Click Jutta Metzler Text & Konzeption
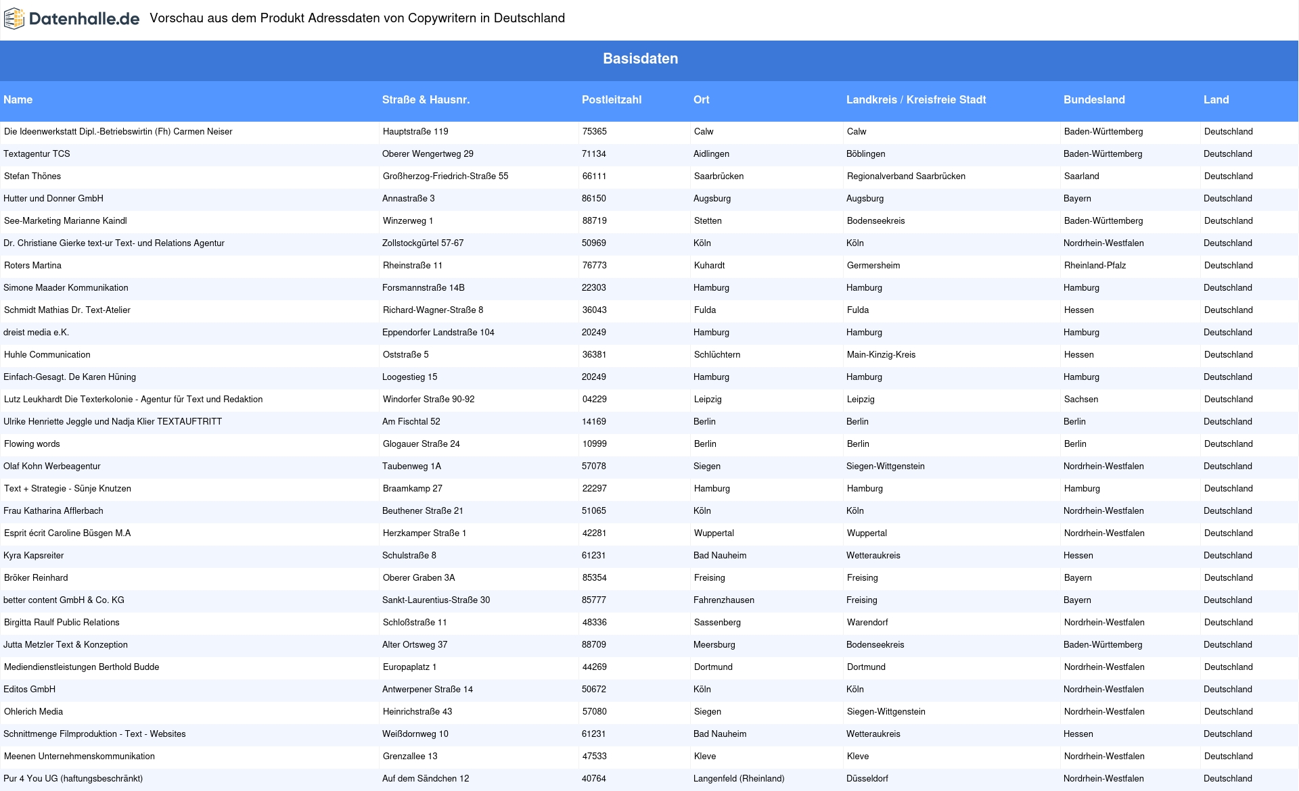The width and height of the screenshot is (1299, 791). coord(66,645)
